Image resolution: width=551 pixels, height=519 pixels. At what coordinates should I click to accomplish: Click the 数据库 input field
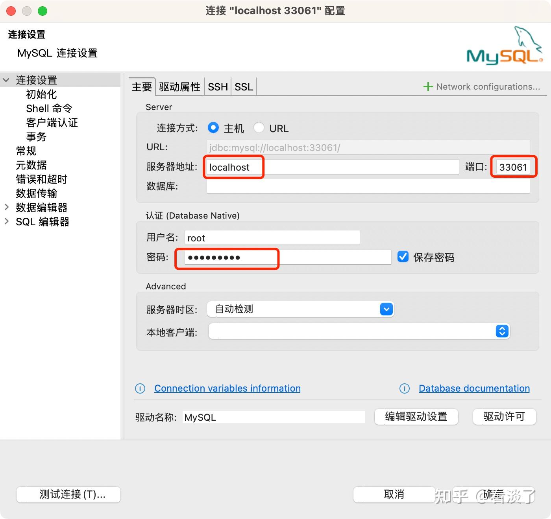(x=368, y=187)
